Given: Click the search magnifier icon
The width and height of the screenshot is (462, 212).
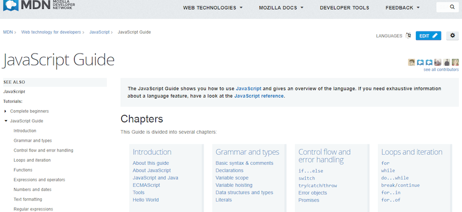Looking at the screenshot, I should [452, 7].
